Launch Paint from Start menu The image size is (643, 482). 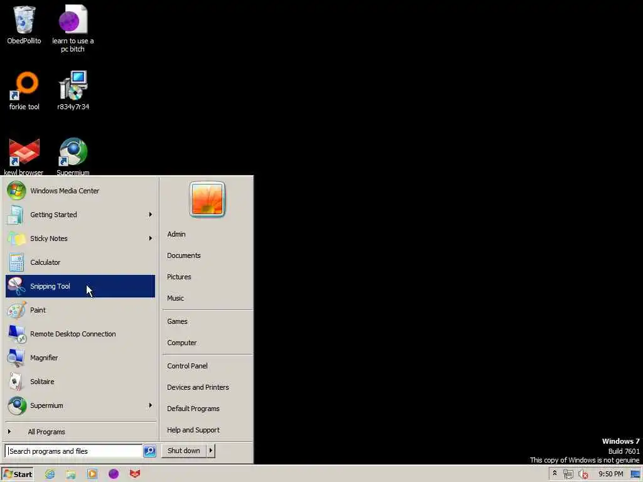[80, 310]
